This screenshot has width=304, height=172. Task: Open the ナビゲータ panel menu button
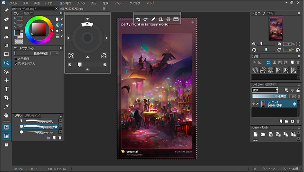coord(299,13)
